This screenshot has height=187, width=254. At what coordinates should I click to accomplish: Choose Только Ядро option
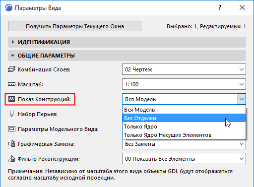click(184, 126)
